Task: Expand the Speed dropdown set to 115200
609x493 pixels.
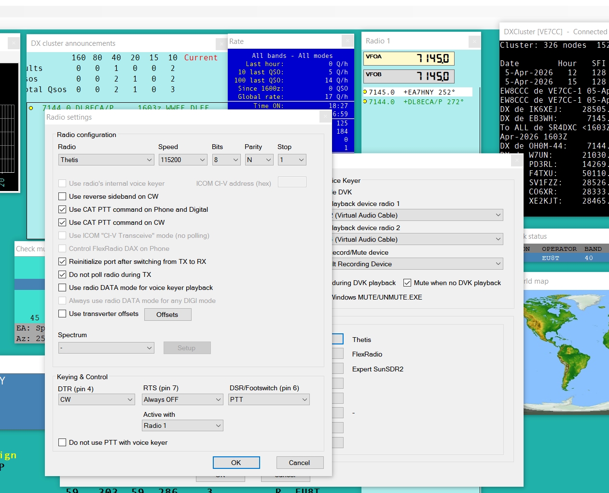Action: (x=182, y=160)
